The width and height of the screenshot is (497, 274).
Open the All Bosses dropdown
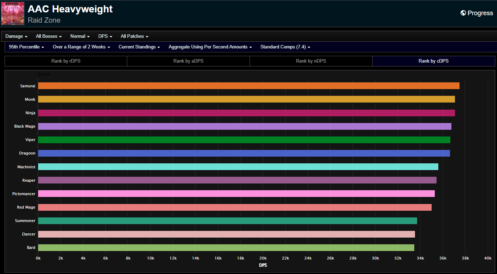(49, 36)
